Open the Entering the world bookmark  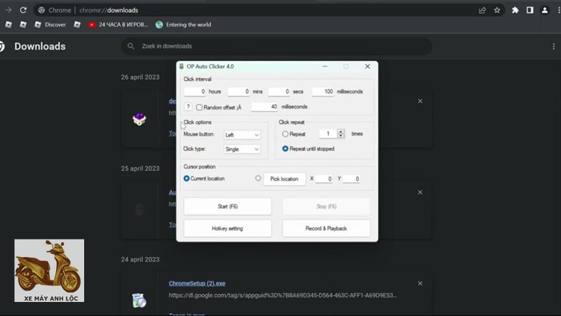184,25
